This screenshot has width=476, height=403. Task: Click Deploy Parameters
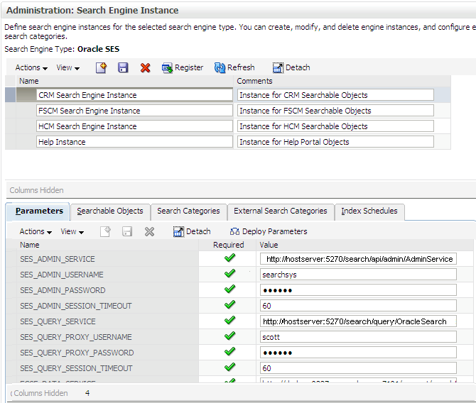[269, 232]
